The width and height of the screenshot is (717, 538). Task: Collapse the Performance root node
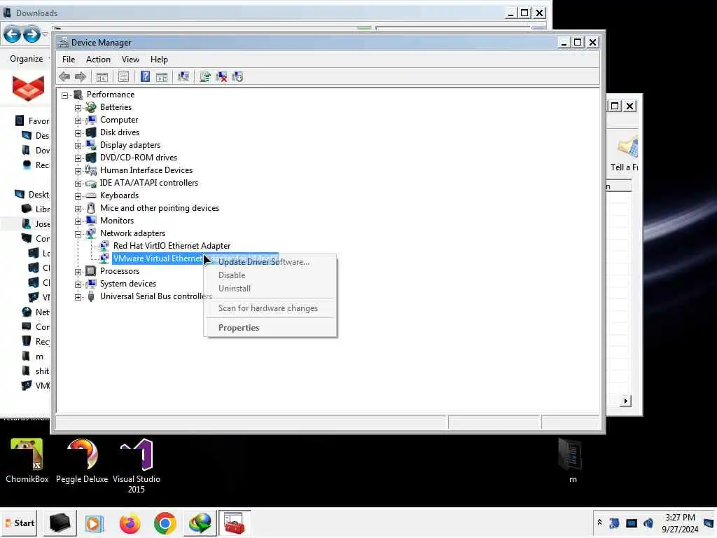coord(65,95)
